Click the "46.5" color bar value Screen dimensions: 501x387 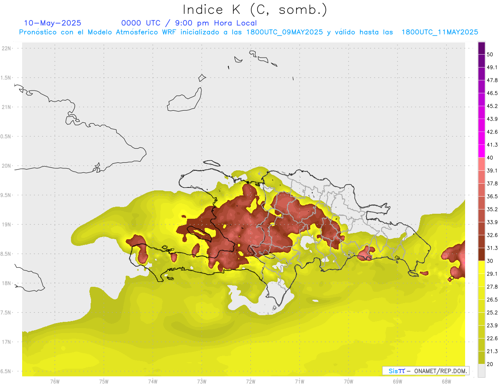492,94
